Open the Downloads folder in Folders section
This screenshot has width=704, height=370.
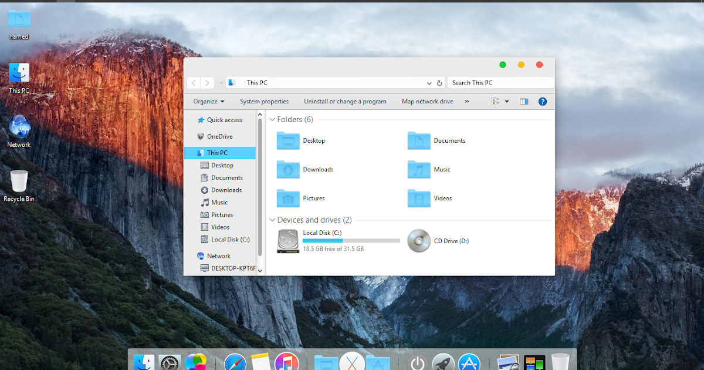(x=305, y=170)
